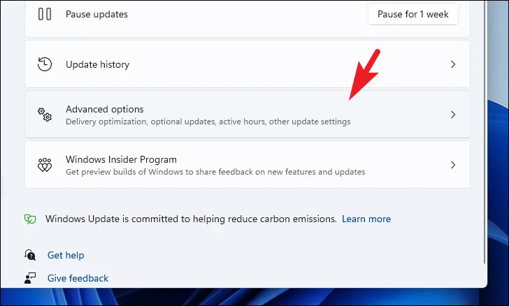Screen dimensions: 509x306
Task: Click the 'Get preview builds of Windows' description
Action: tap(215, 172)
